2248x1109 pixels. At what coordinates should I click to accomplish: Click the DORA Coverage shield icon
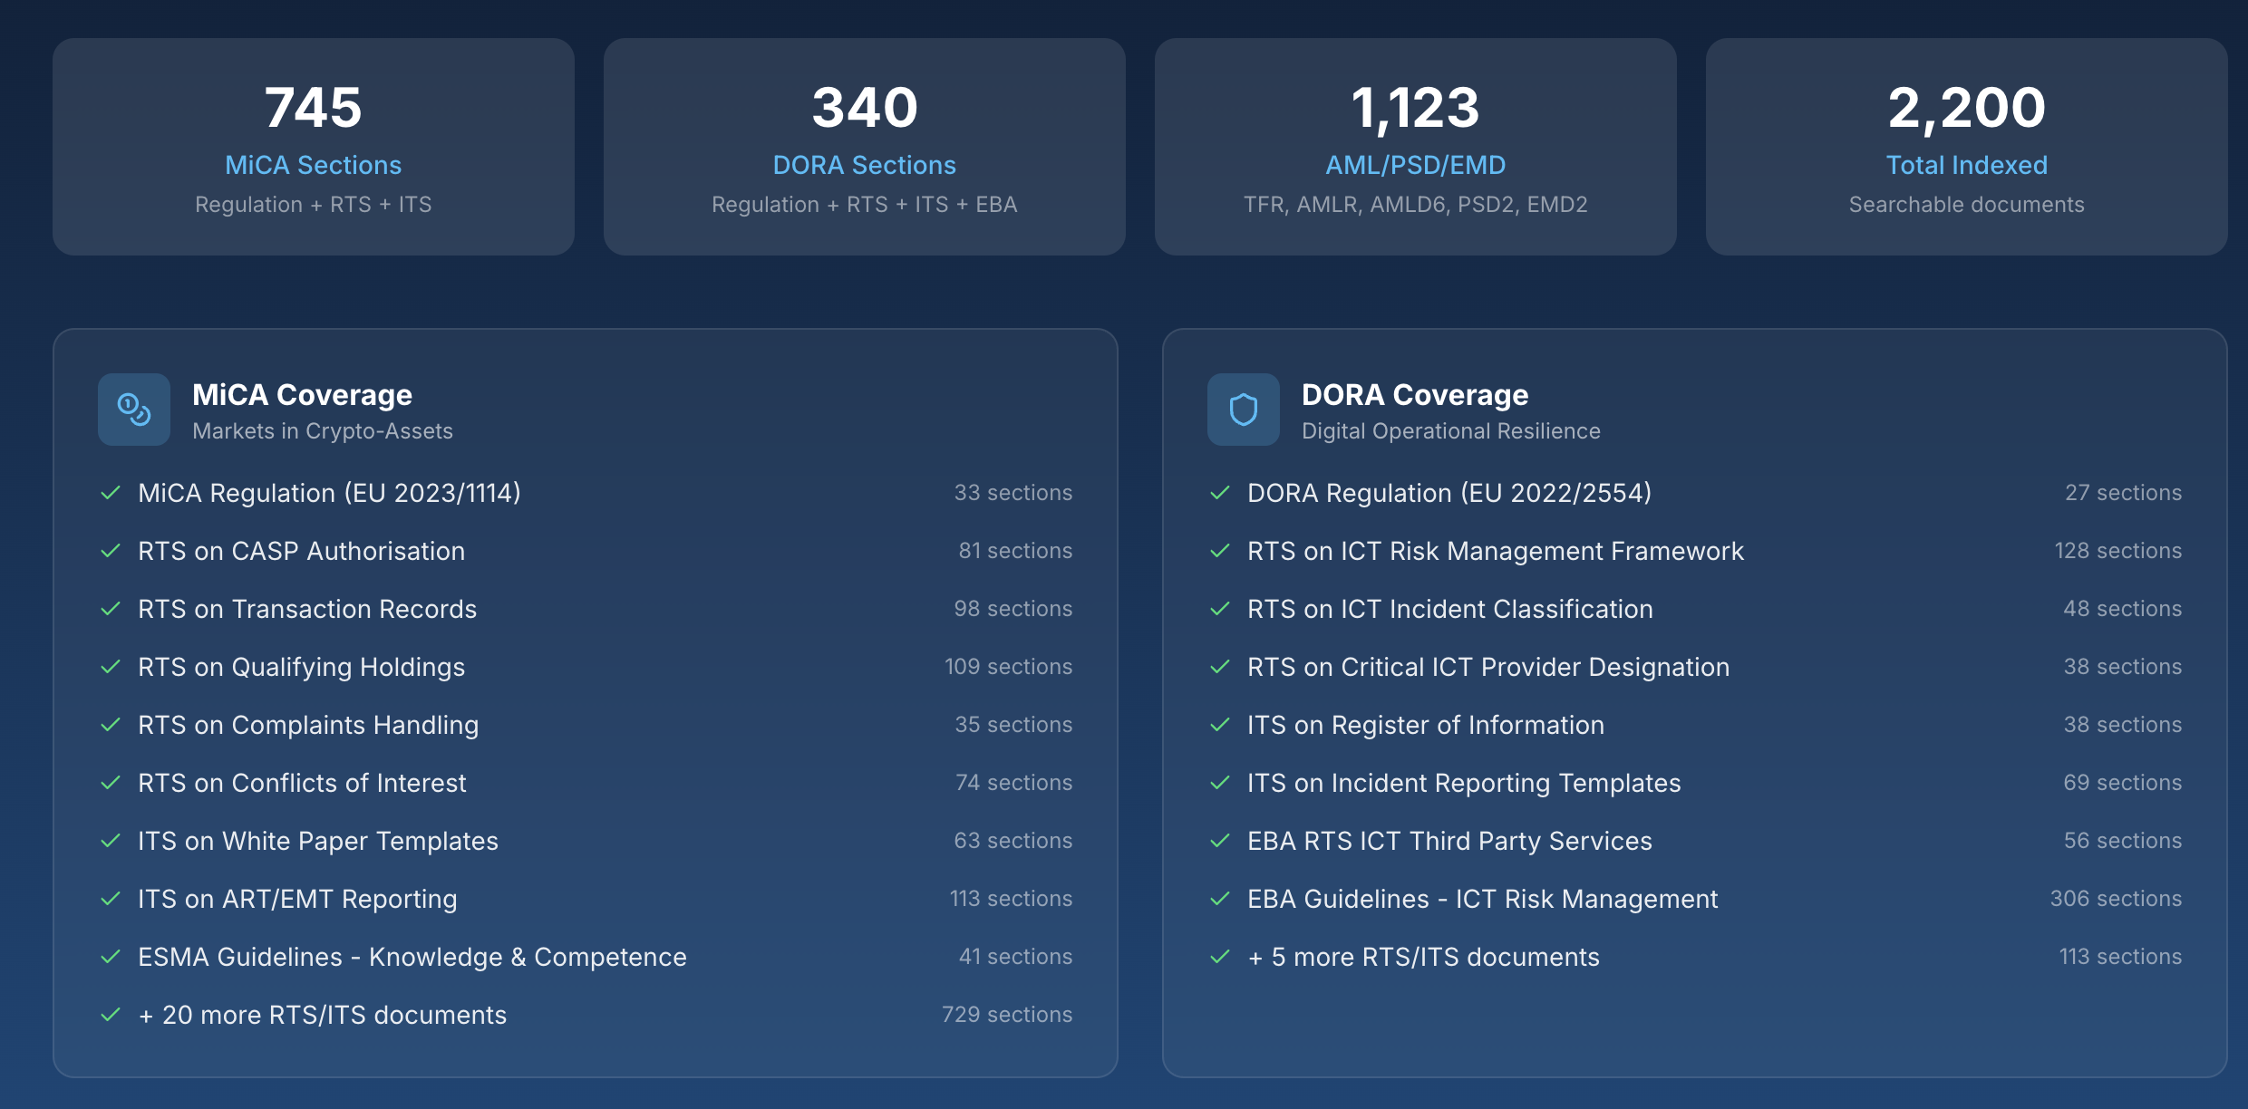tap(1243, 410)
